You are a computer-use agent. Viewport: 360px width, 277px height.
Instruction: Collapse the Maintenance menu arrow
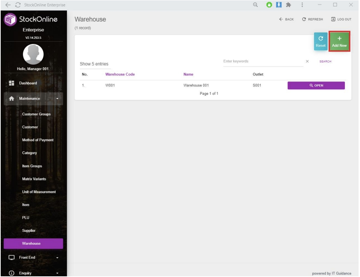click(x=58, y=99)
